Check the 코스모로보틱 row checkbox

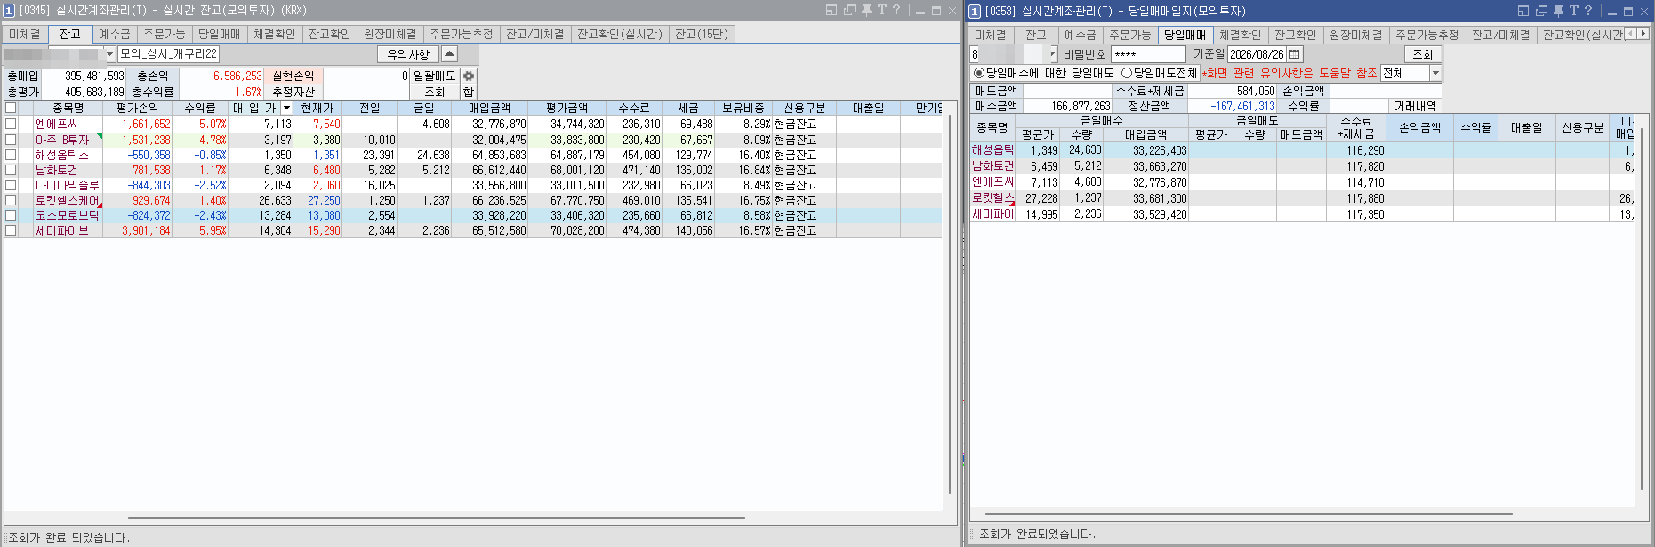[x=11, y=215]
